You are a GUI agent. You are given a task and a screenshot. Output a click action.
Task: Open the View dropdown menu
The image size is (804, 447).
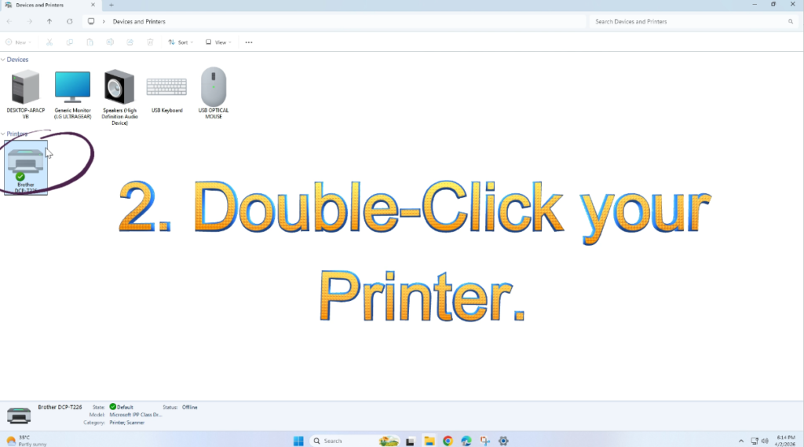[x=218, y=42]
